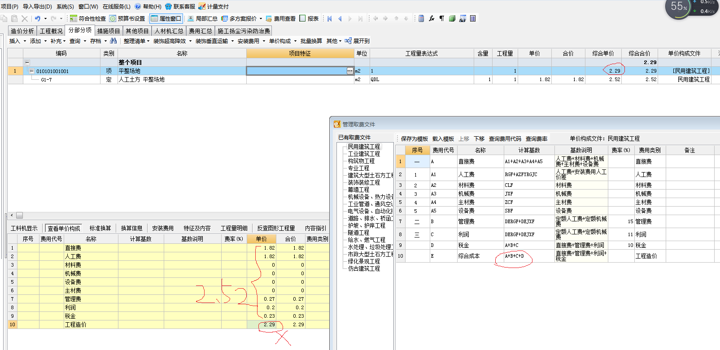The height and width of the screenshot is (350, 720).
Task: Select 仿古建筑工程 in fee file tree
Action: click(x=364, y=268)
